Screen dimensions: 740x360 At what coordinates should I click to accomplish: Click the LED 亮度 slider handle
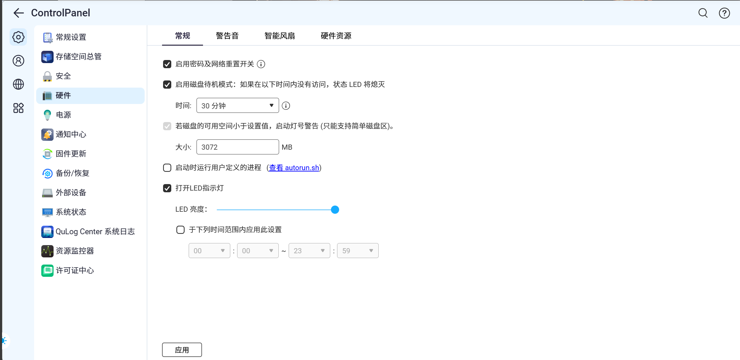[x=335, y=210]
